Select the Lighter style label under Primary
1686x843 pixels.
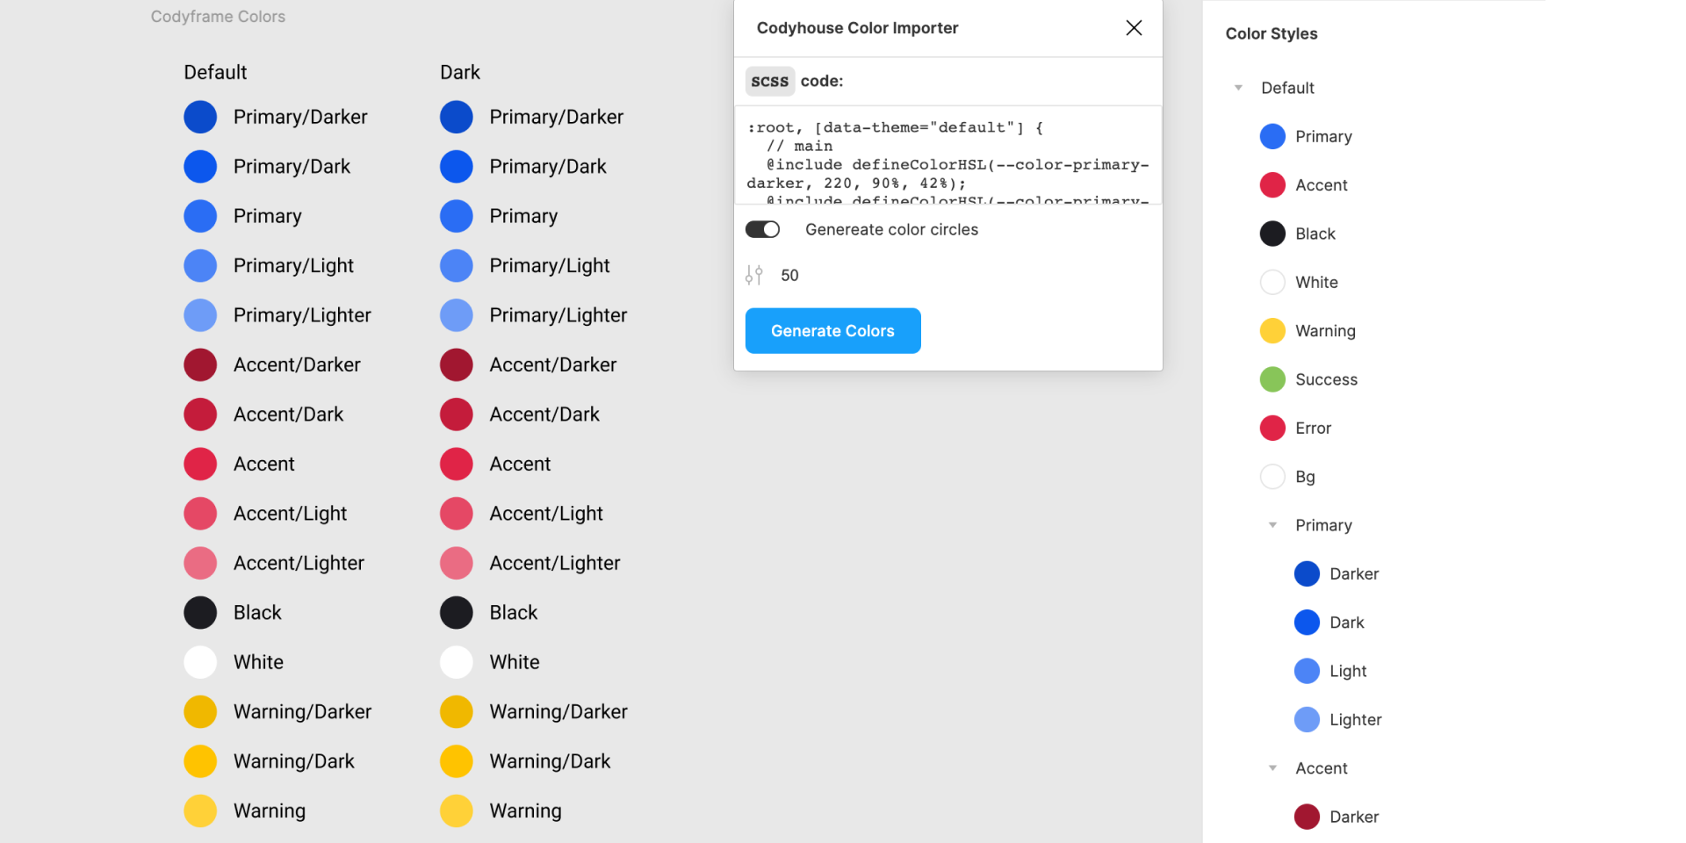[1356, 720]
